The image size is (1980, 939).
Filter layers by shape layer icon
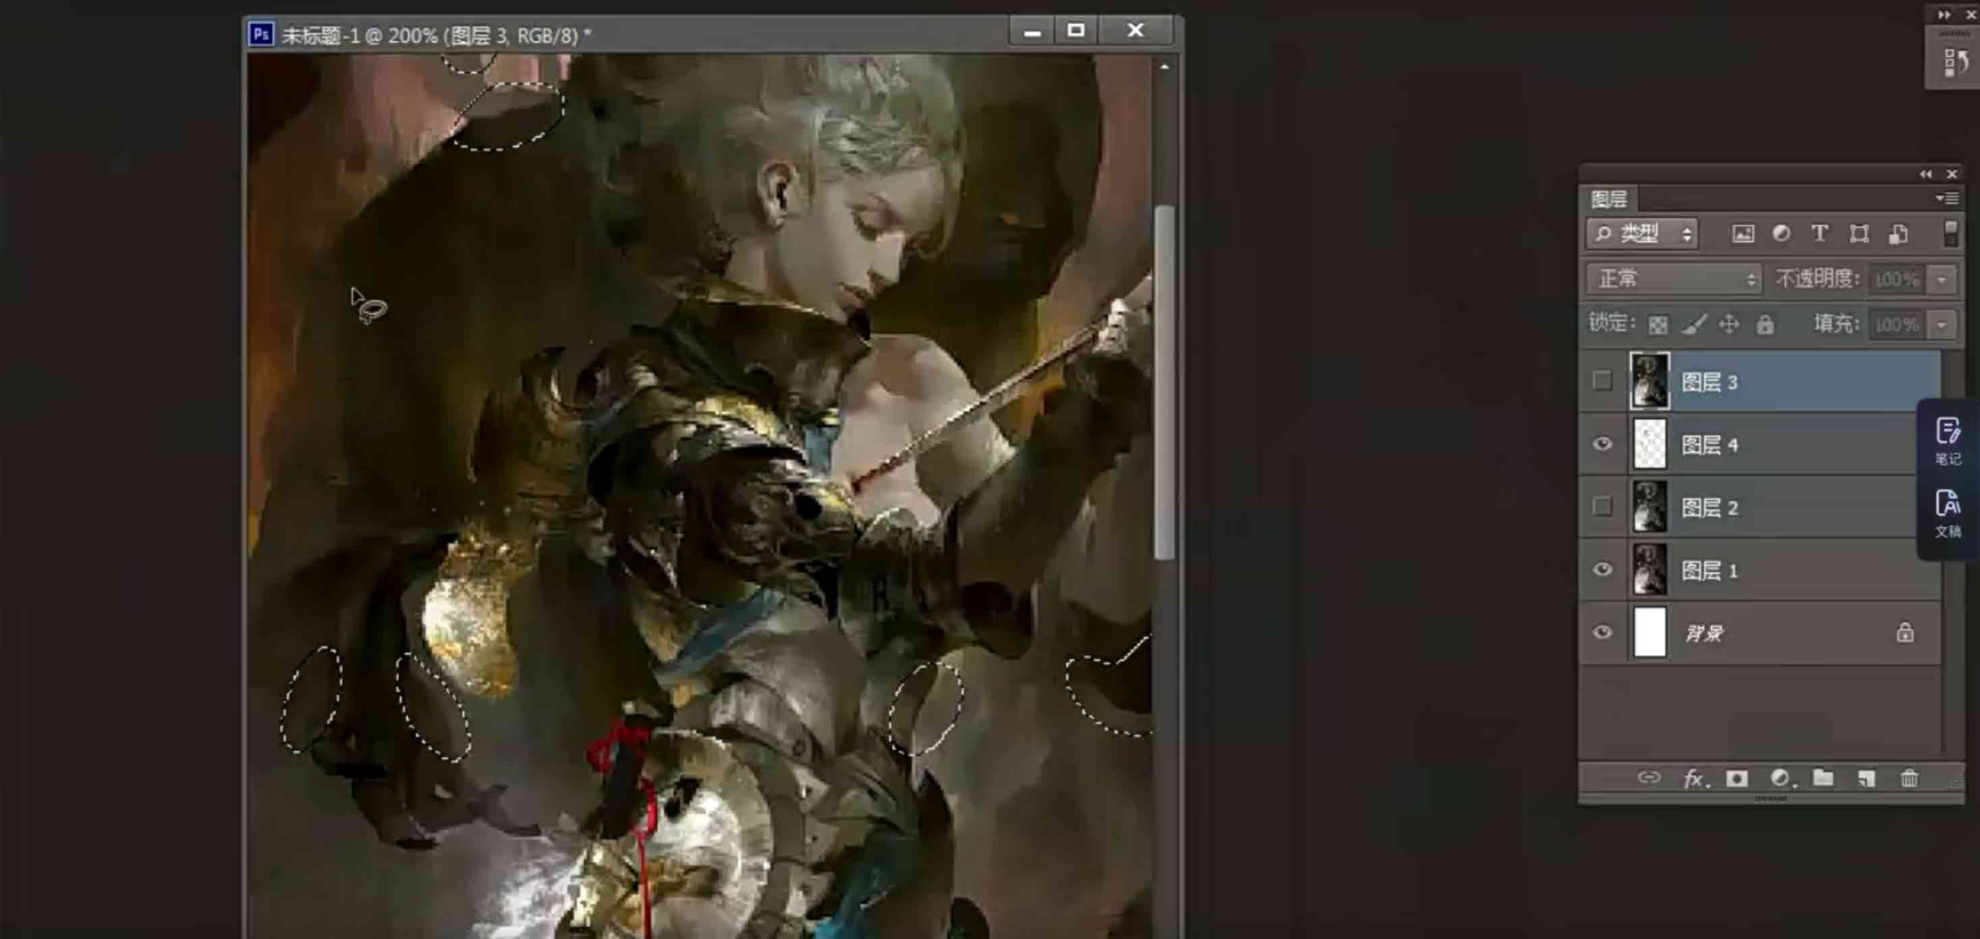point(1859,233)
